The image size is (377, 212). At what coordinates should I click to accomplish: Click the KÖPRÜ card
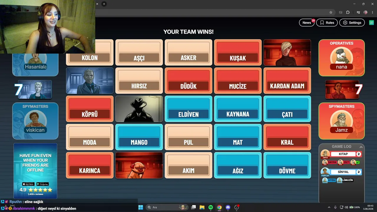(90, 109)
